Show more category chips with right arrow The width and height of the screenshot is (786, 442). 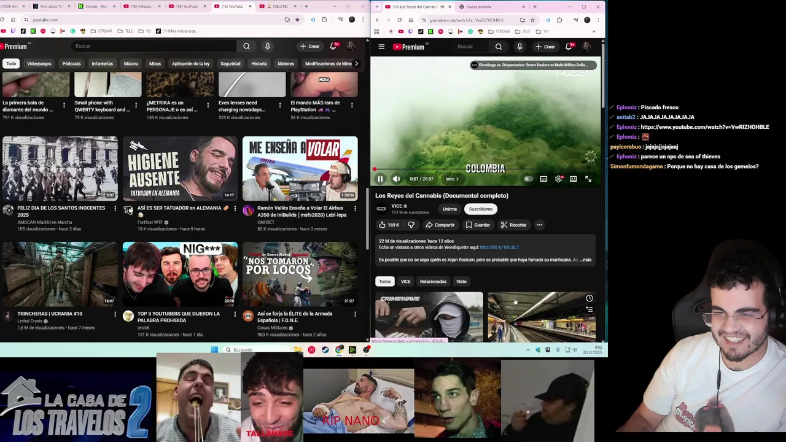click(x=356, y=63)
